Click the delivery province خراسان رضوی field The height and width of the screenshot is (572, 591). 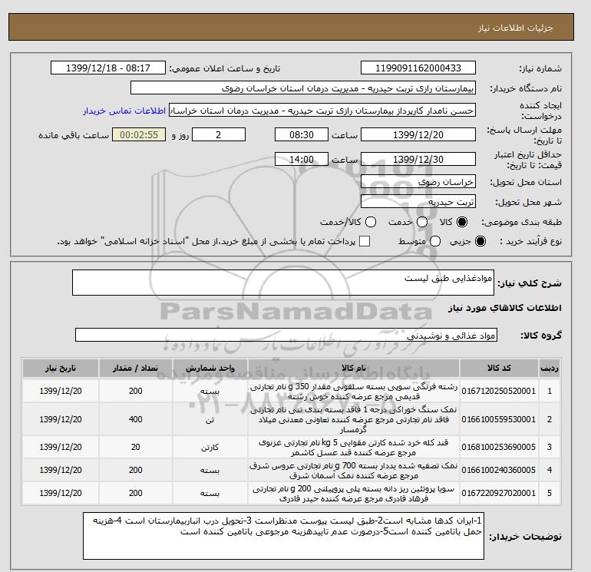coord(418,182)
